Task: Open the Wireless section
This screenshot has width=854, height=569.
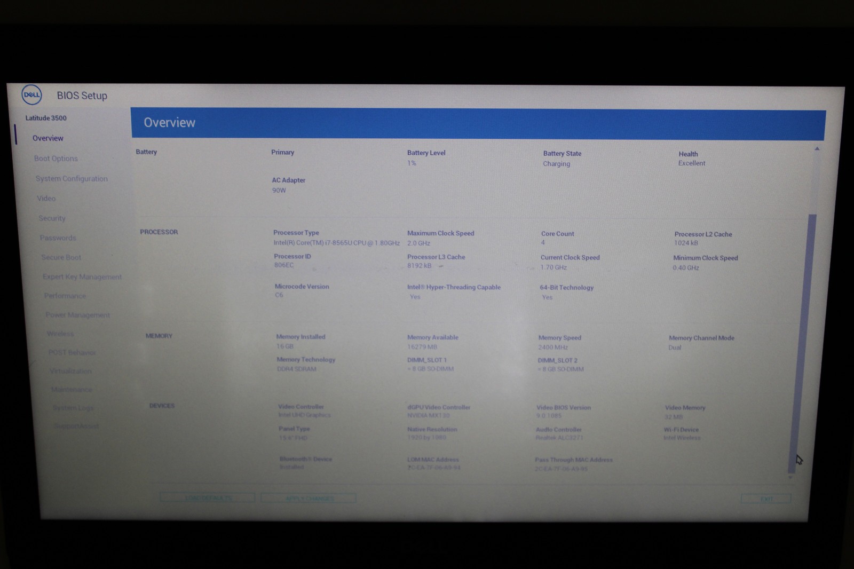Action: 60,334
